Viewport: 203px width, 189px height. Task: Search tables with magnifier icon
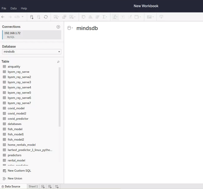coord(58,62)
